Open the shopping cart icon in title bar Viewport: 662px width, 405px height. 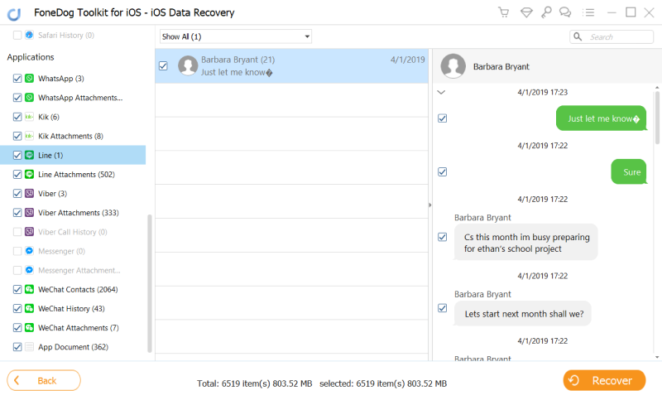pyautogui.click(x=503, y=12)
